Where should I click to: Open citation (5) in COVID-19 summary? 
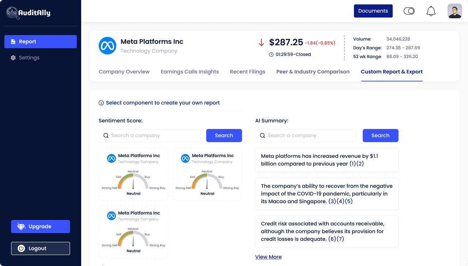[x=349, y=201]
